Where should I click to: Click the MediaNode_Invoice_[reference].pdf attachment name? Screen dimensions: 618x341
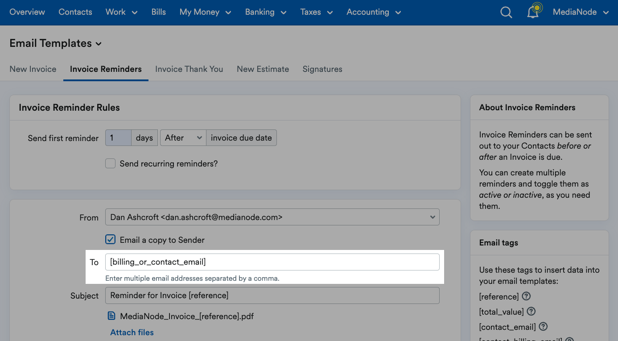pyautogui.click(x=187, y=316)
